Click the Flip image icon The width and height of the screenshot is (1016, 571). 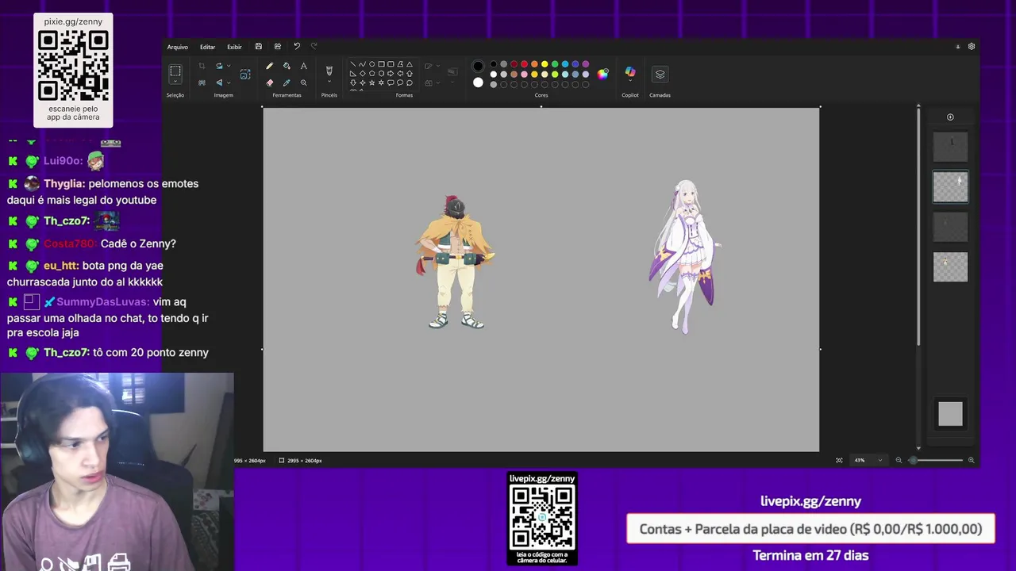219,82
